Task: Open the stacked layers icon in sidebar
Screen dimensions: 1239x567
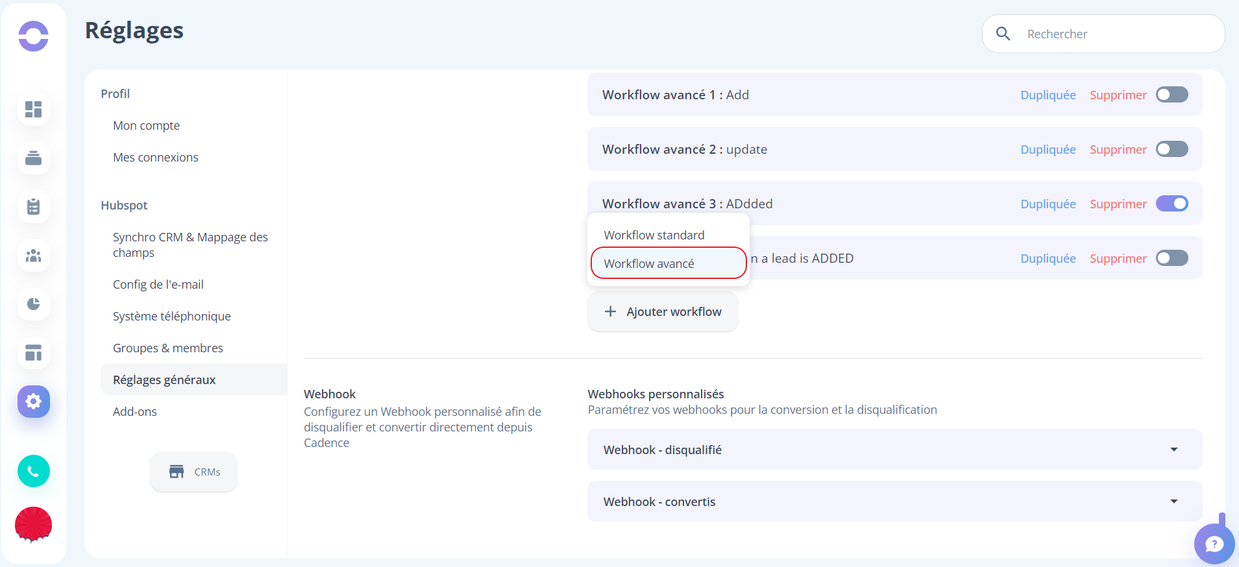Action: [x=34, y=158]
